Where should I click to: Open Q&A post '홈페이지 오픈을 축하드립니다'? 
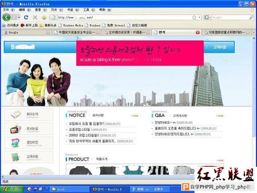click(175, 128)
